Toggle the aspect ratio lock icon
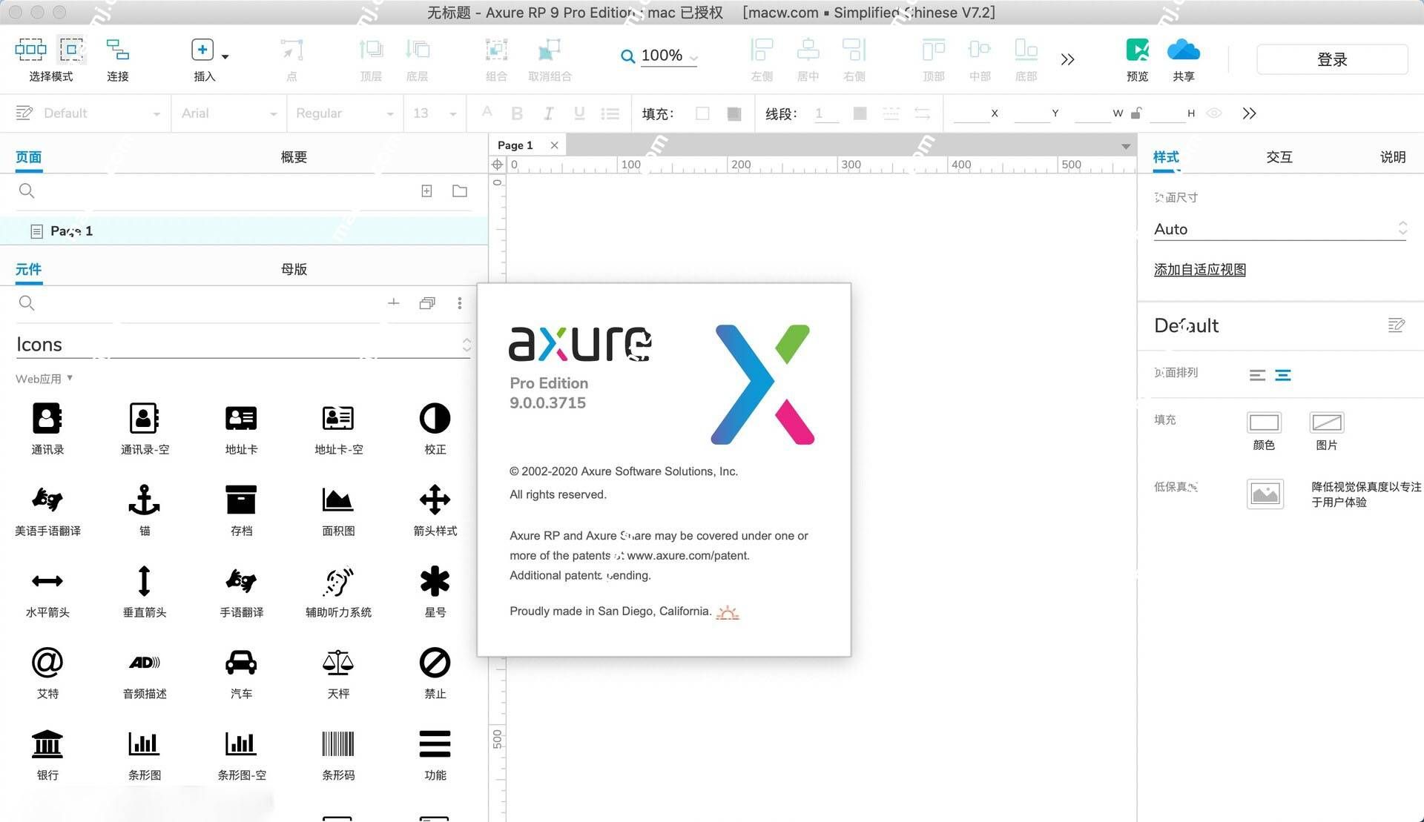This screenshot has width=1424, height=822. point(1135,113)
